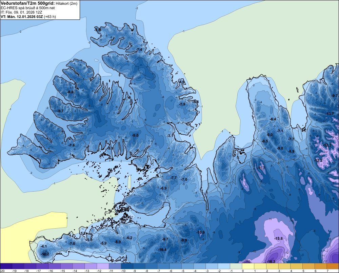Click the -20 tick on the color scale
This screenshot has height=273, width=339.
[3, 271]
